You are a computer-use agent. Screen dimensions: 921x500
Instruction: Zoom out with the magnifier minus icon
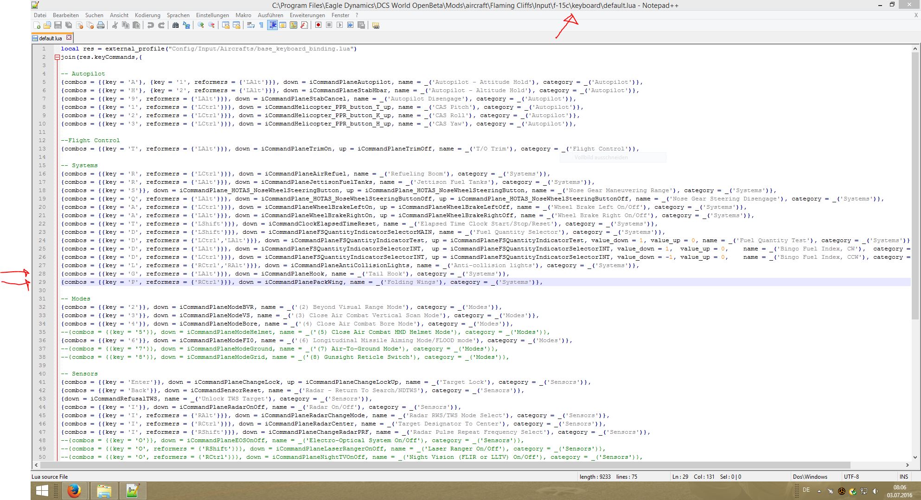click(x=211, y=25)
